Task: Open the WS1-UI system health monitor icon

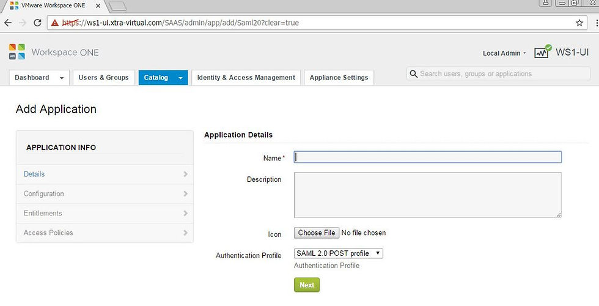Action: click(543, 51)
